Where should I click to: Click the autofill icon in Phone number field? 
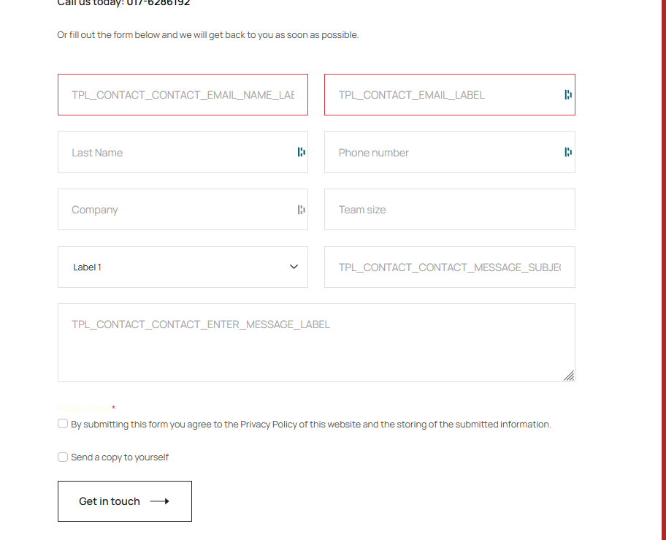[568, 152]
